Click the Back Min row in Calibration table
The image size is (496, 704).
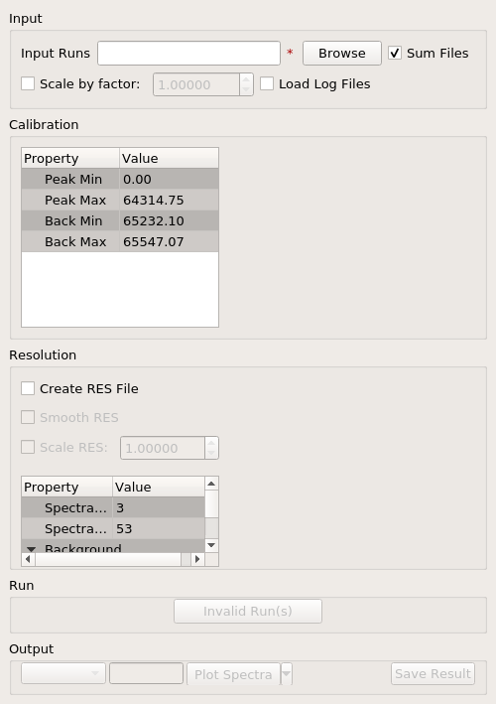pos(120,220)
